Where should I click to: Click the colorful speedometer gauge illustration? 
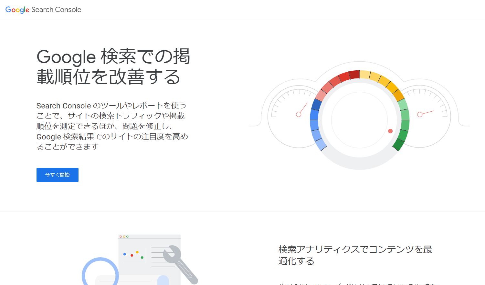[x=359, y=116]
